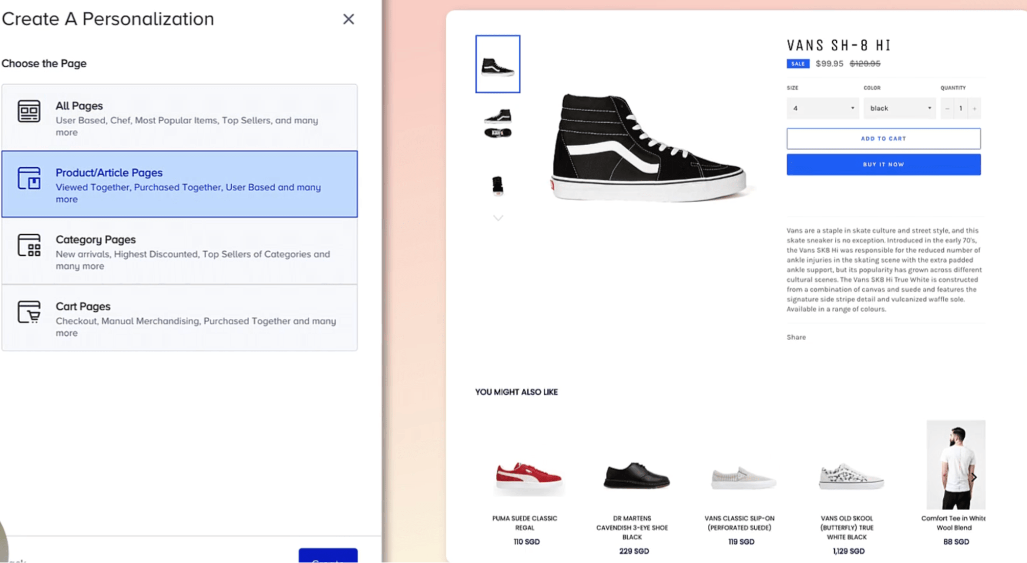The image size is (1027, 563).
Task: Click the All Pages layout icon
Action: click(29, 111)
